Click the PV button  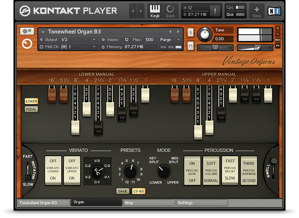tap(278, 46)
